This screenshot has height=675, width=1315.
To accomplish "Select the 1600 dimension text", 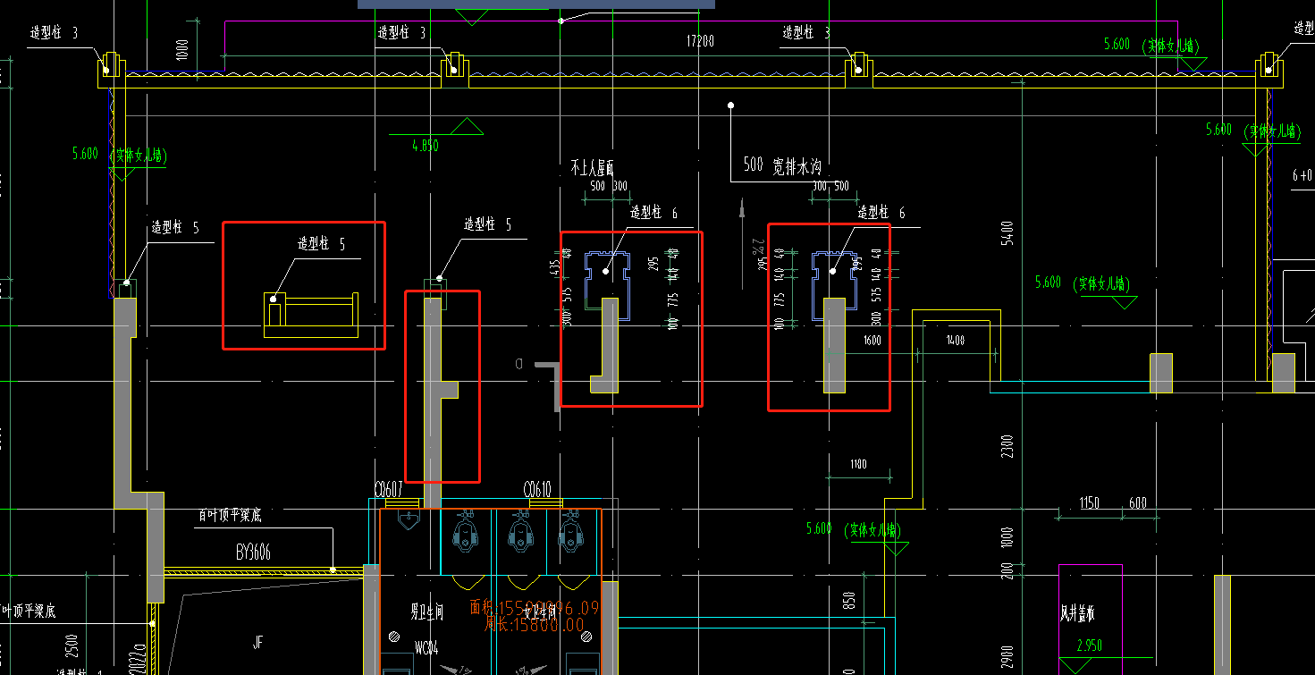I will click(872, 340).
